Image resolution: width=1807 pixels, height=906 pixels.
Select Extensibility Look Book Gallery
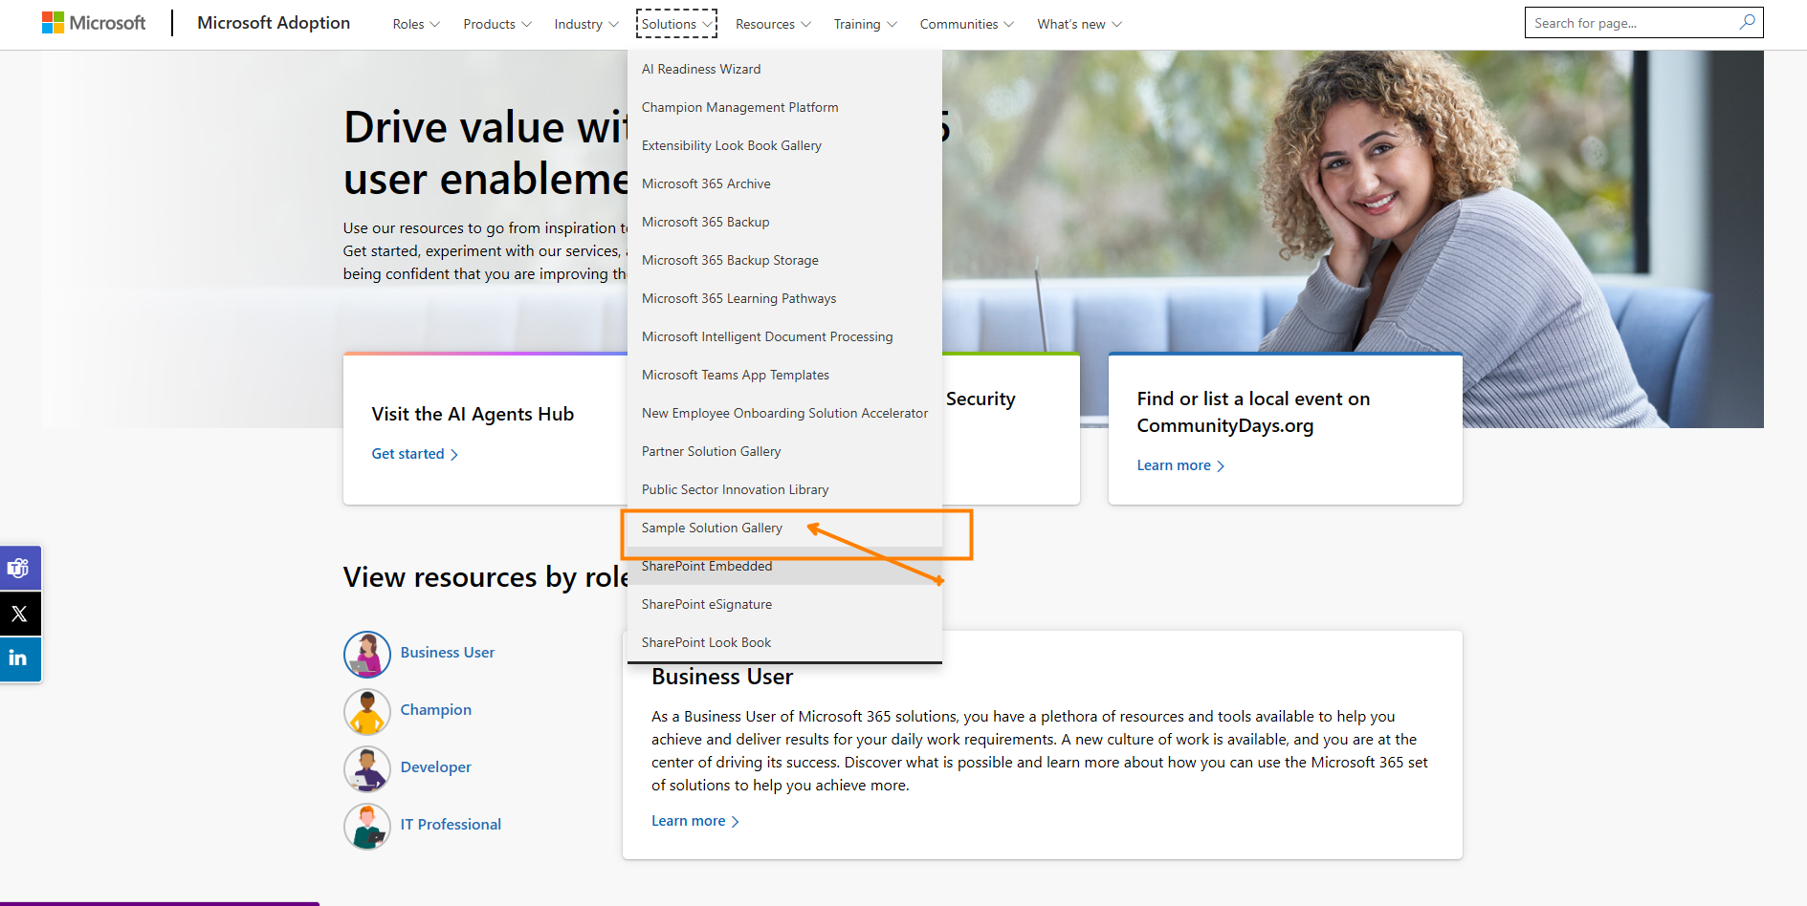click(x=784, y=145)
